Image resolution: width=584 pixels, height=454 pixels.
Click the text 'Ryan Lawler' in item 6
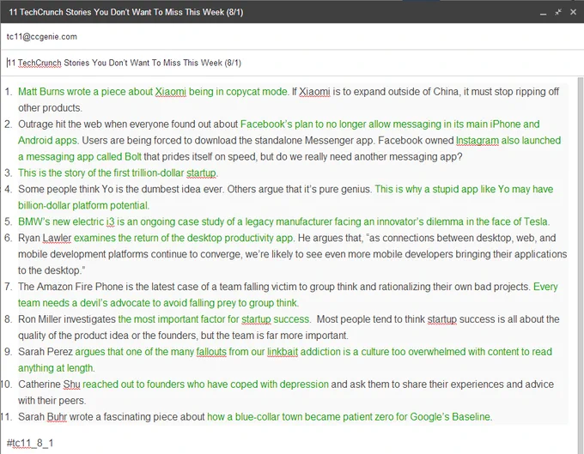tap(45, 238)
